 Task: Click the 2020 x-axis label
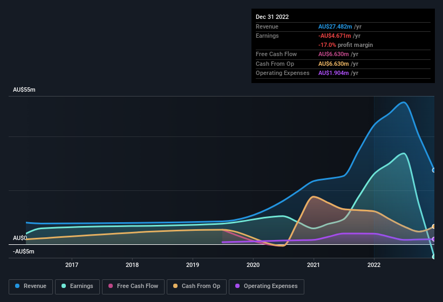click(x=253, y=265)
